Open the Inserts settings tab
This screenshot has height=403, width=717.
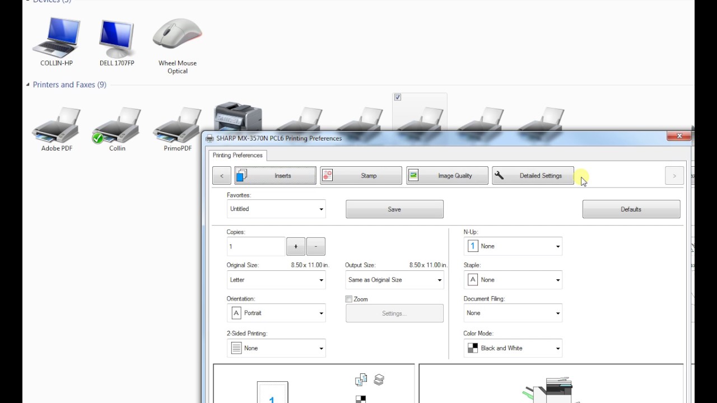pos(275,176)
